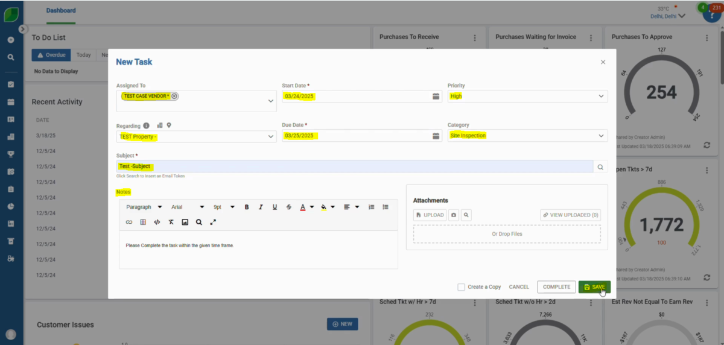Click the UPLOAD attachments button
This screenshot has height=345, width=724.
tap(430, 215)
